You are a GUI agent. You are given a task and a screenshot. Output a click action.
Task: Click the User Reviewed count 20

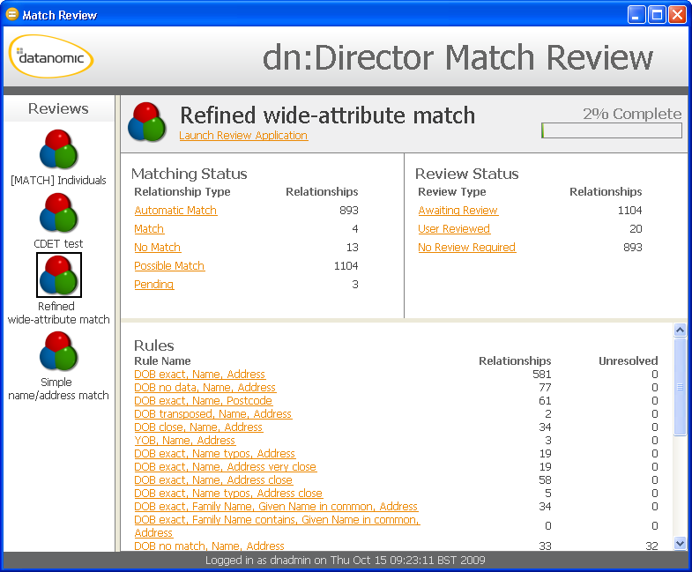pyautogui.click(x=636, y=229)
